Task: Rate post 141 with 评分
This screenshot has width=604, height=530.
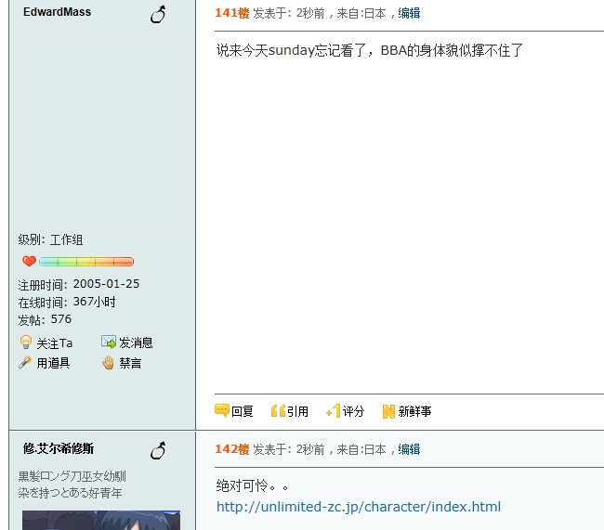Action: [x=353, y=411]
